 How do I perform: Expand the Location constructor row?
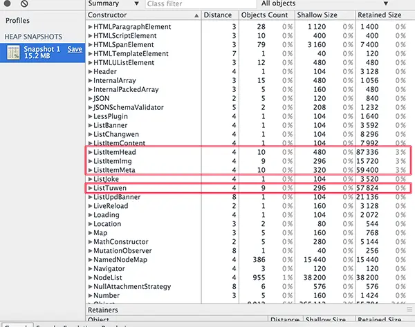pos(90,224)
